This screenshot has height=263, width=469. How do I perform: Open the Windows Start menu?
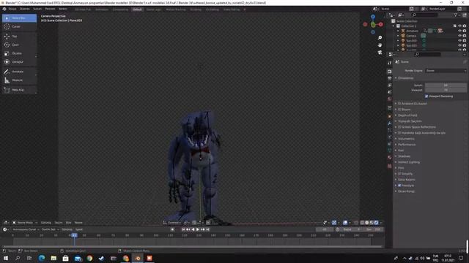[x=6, y=258]
